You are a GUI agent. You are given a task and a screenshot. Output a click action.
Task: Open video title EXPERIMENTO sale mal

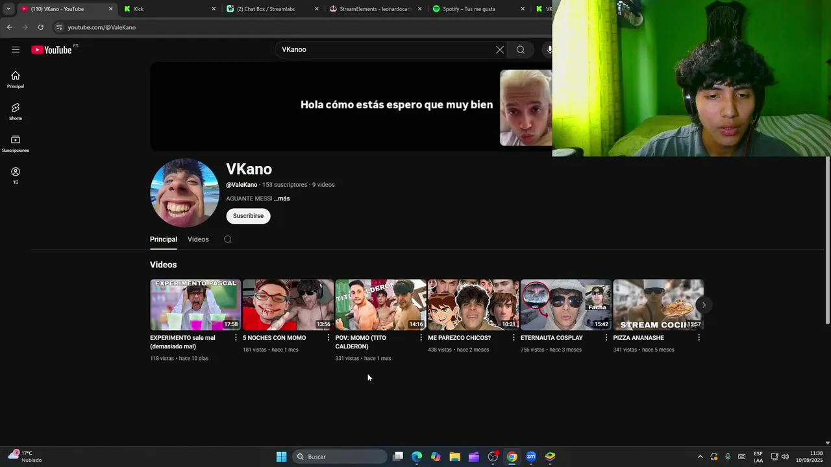pos(182,342)
